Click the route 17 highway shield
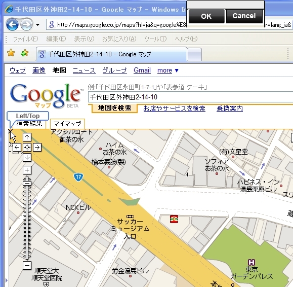The width and height of the screenshot is (293, 287). coord(78,177)
